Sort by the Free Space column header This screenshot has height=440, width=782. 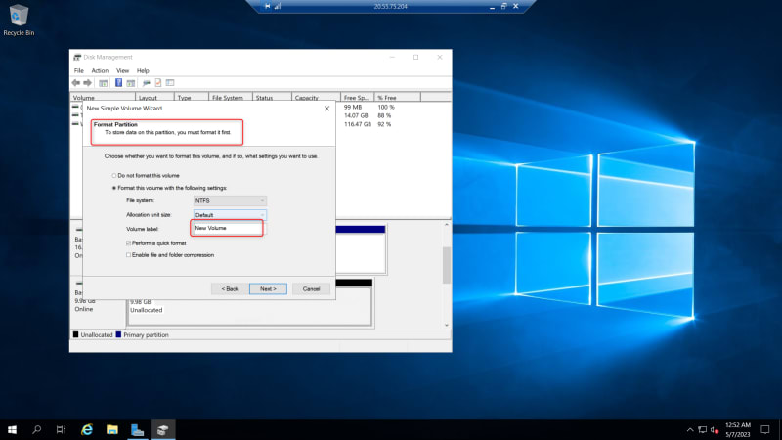[x=357, y=97]
